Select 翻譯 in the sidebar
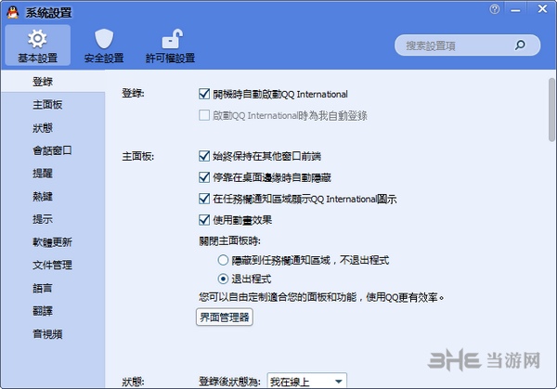 [53, 311]
